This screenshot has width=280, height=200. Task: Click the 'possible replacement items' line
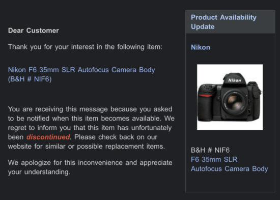point(87,146)
